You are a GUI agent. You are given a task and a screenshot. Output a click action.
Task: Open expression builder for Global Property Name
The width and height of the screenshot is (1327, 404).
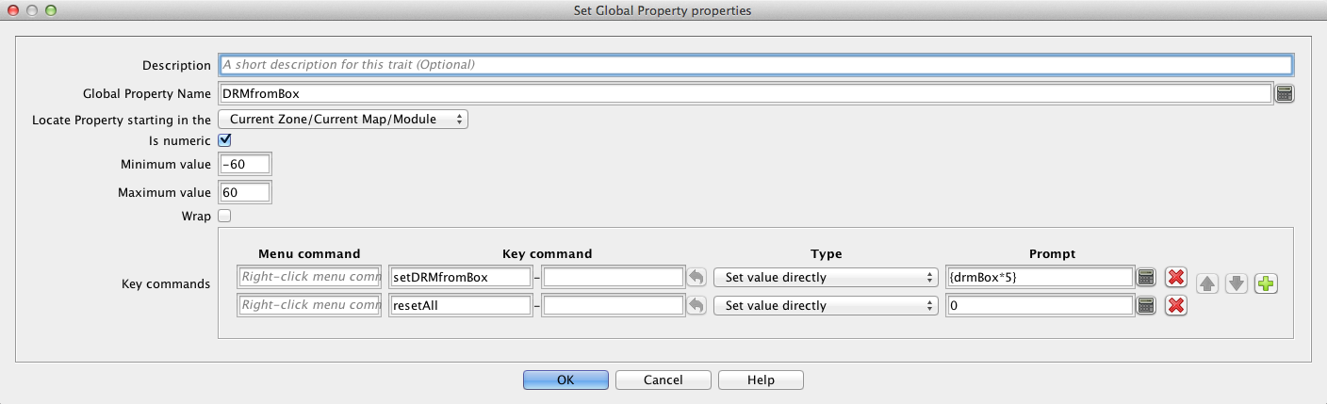(x=1284, y=93)
